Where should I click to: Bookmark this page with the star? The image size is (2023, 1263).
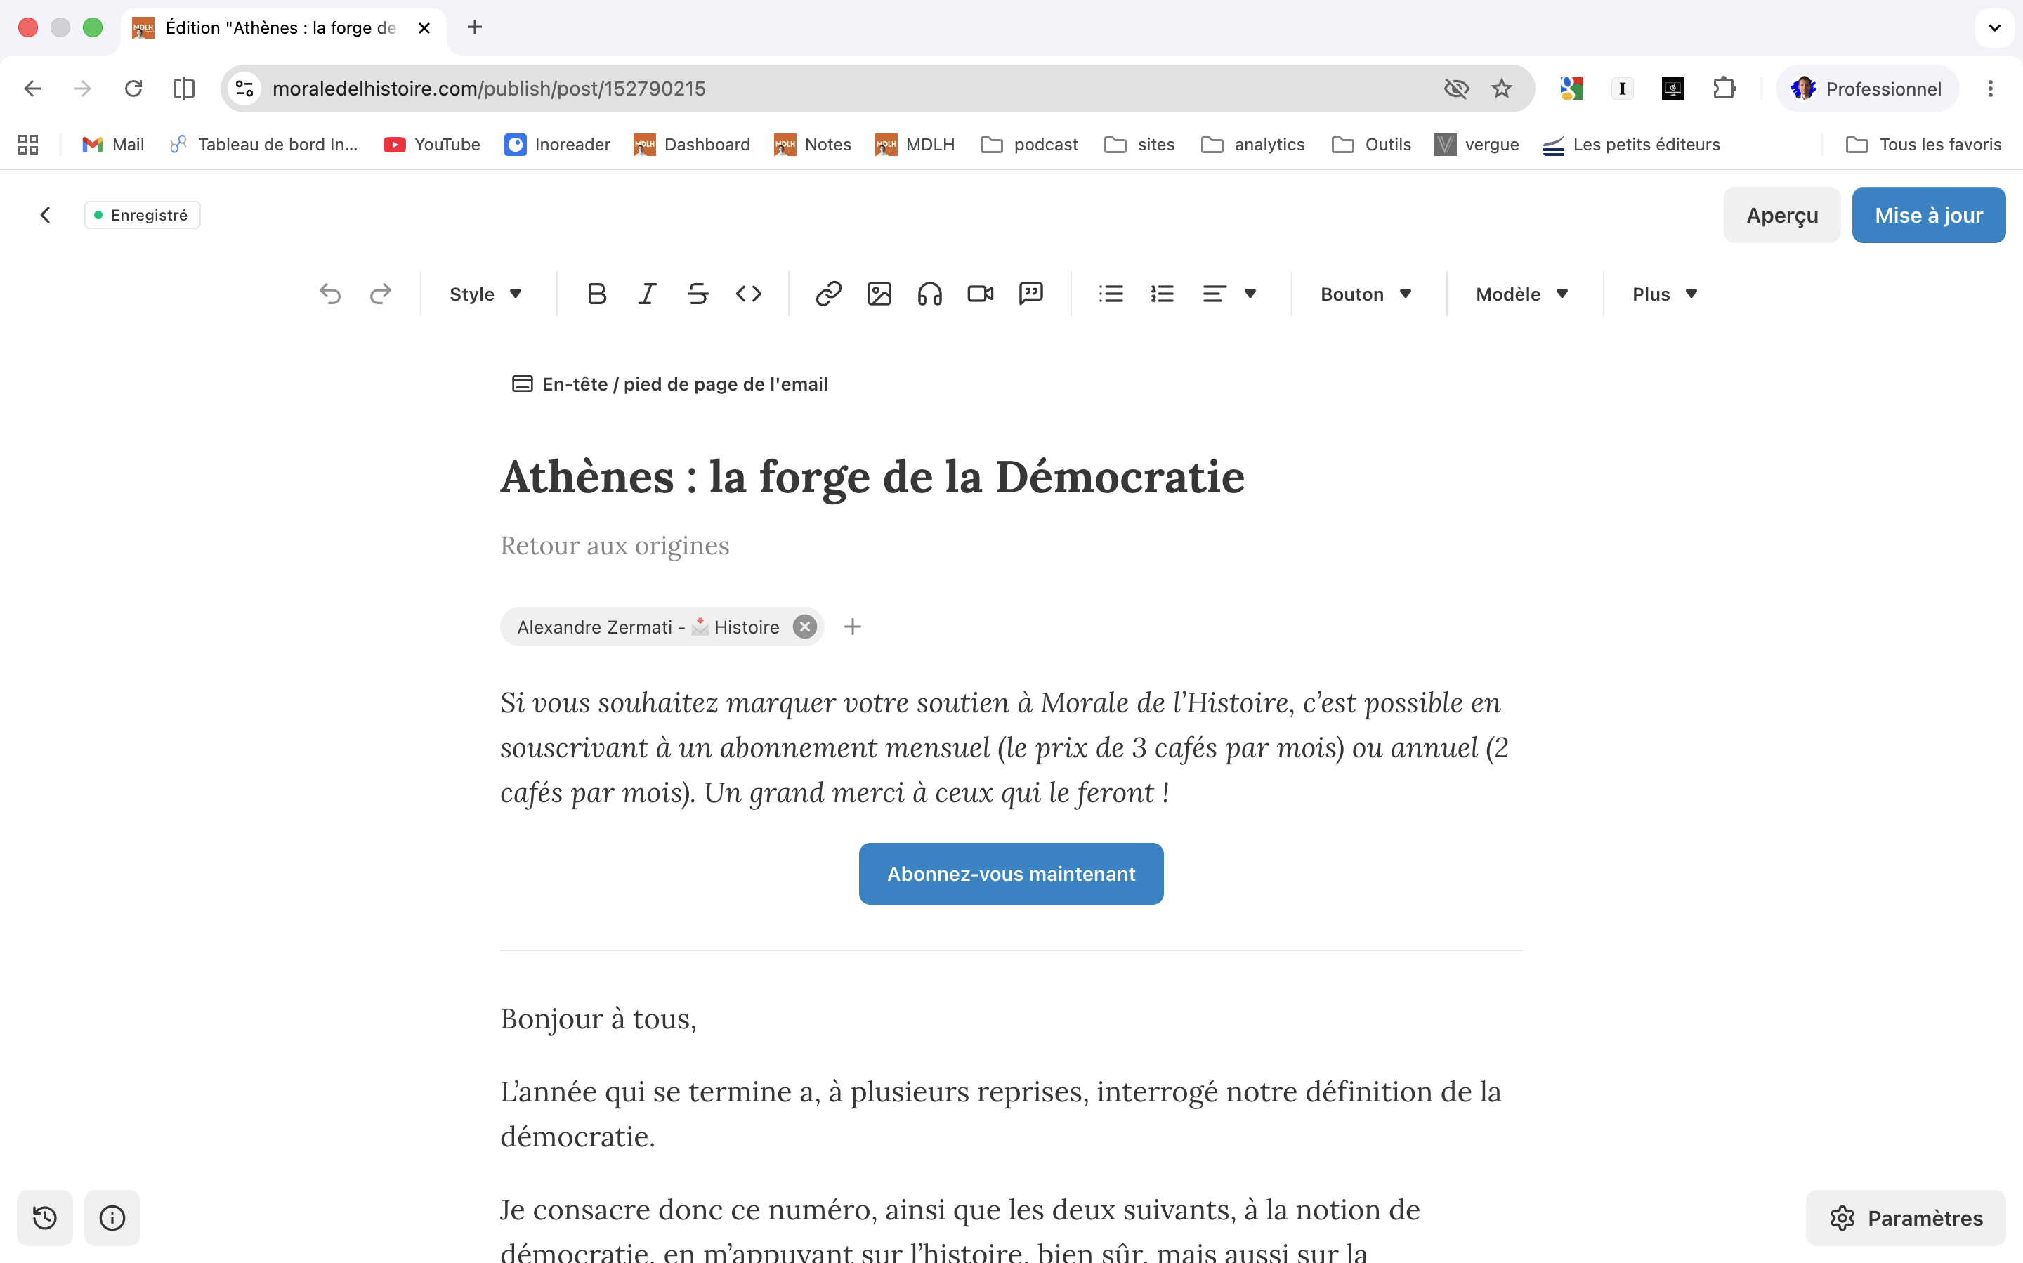(1502, 89)
